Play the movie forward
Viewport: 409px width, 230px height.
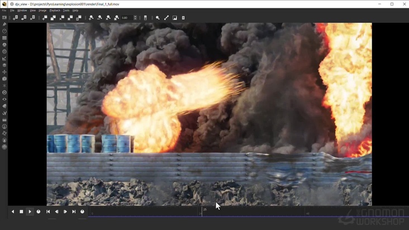30,212
